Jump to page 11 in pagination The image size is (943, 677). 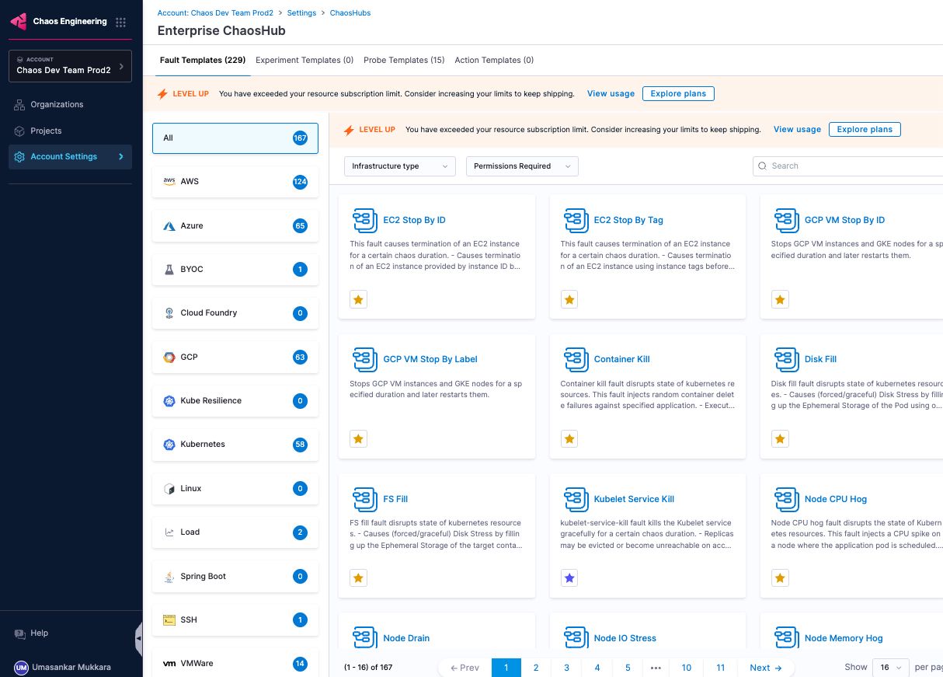721,668
